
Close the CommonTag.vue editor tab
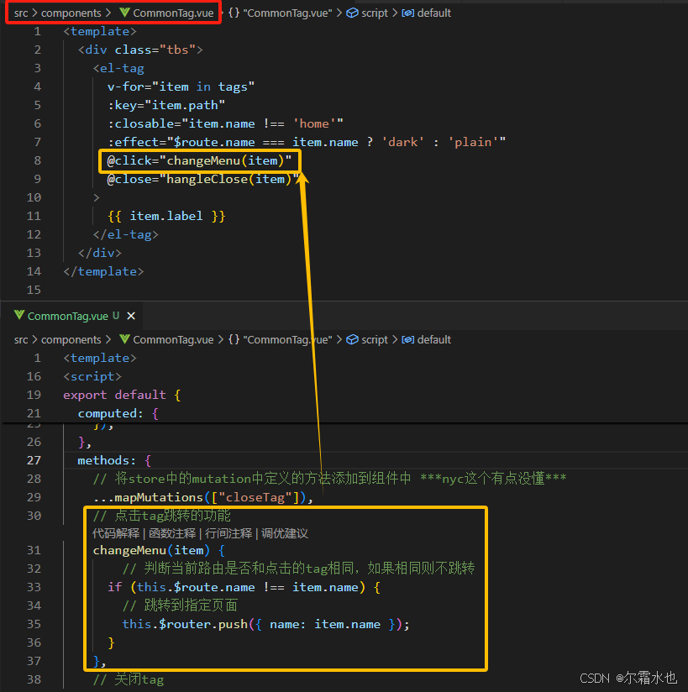131,316
